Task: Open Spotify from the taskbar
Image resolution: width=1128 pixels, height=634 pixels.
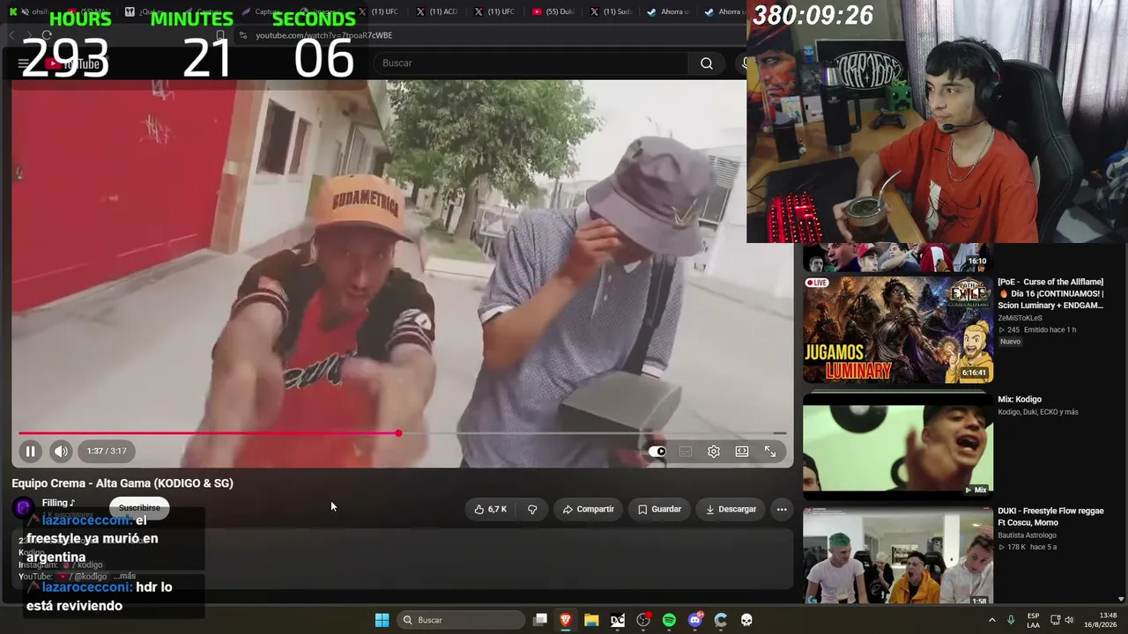Action: pyautogui.click(x=669, y=620)
